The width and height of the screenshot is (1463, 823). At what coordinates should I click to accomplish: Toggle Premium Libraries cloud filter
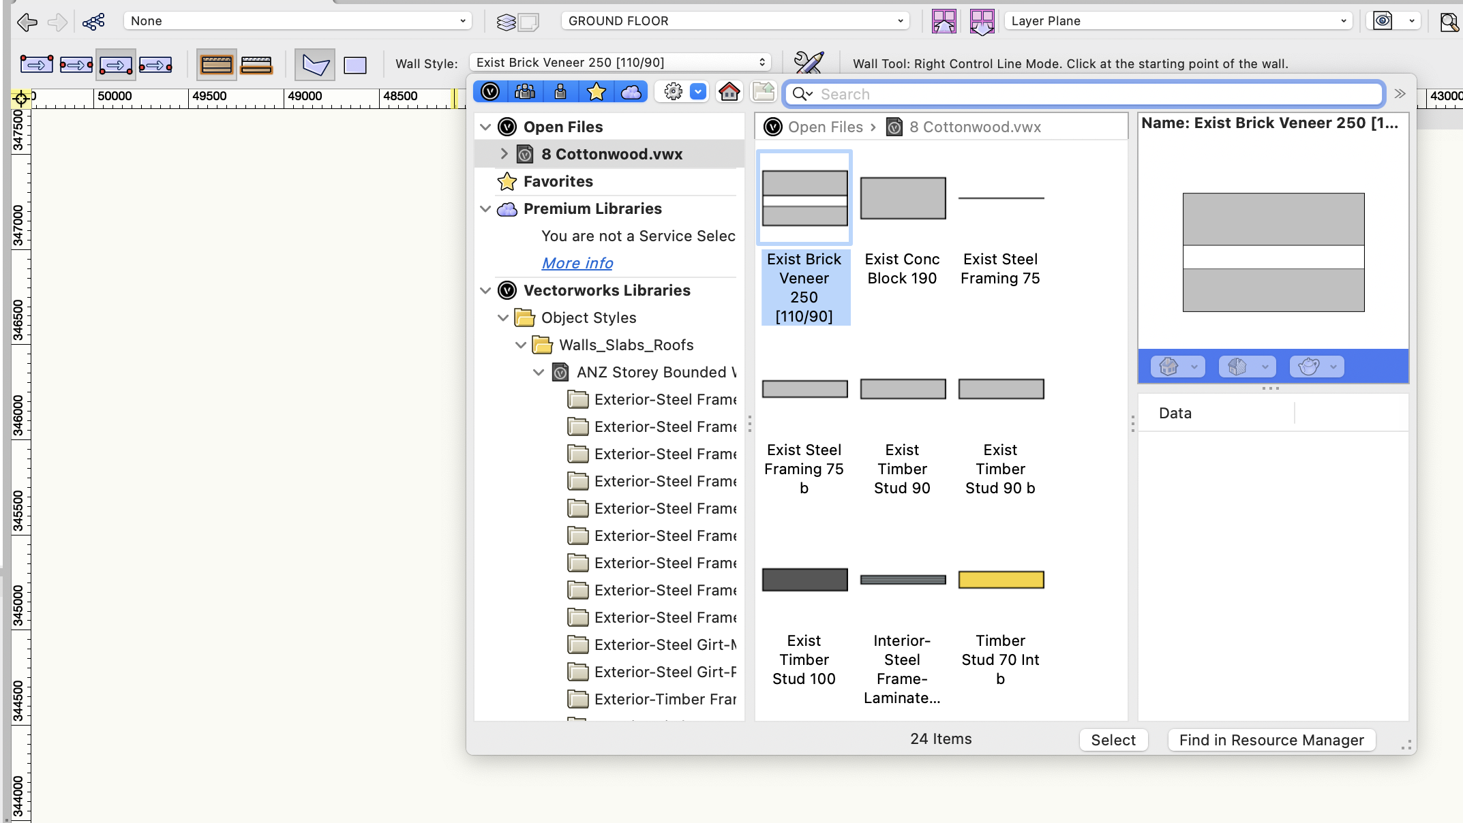point(631,92)
